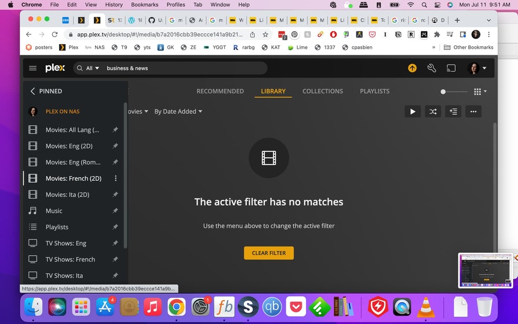Click the Playlists list icon
The height and width of the screenshot is (324, 518).
[x=32, y=227]
